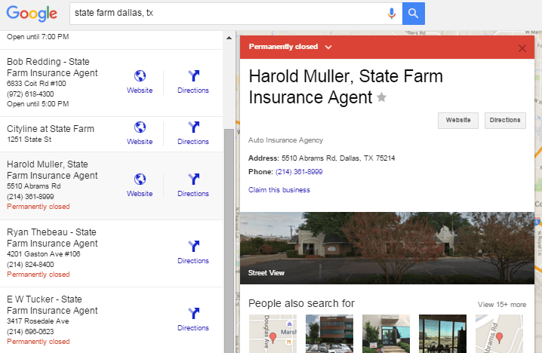Screen dimensions: 542x353
Task: Click the results list scrollbar thumb
Action: tap(229, 241)
